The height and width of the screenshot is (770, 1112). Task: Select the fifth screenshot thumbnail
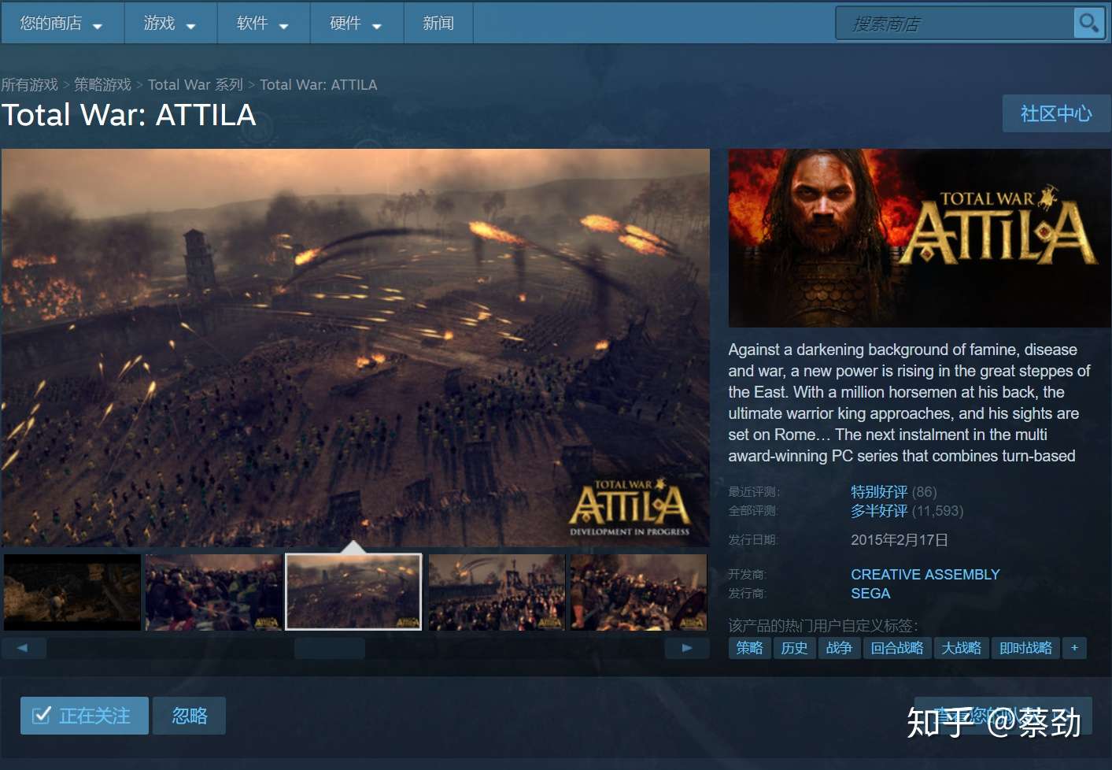tap(638, 592)
